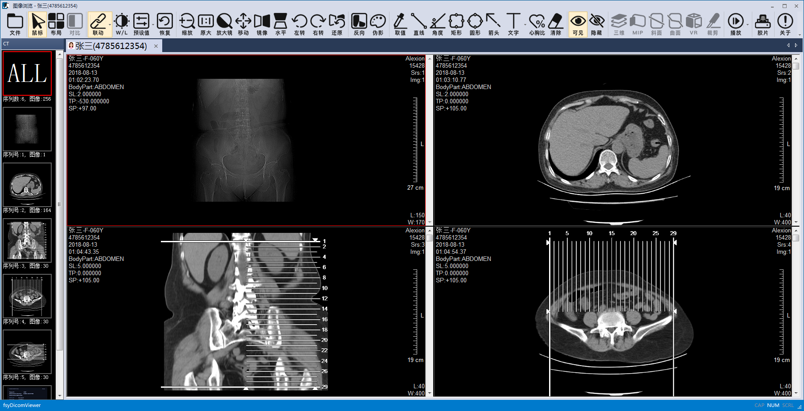Select the ALL series thumbnail

pyautogui.click(x=27, y=73)
